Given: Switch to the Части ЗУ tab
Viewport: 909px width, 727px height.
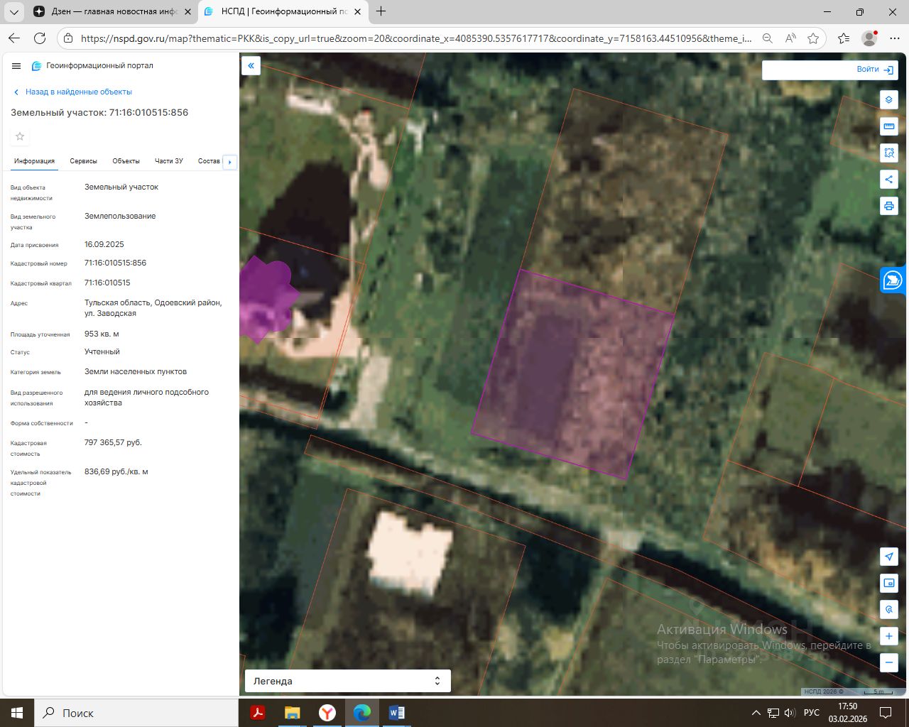Looking at the screenshot, I should click(x=169, y=161).
